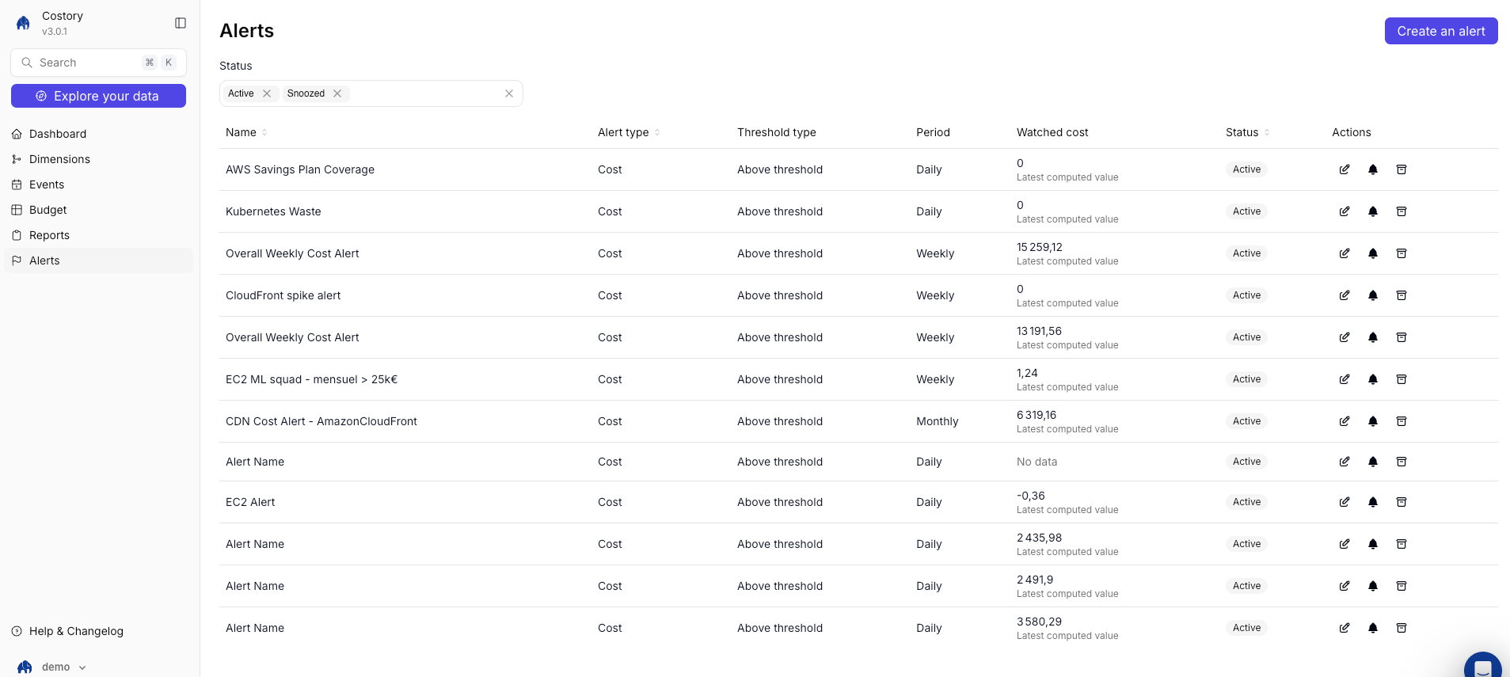Edit CDN Cost Alert AmazonCloudFront
1510x677 pixels.
coord(1345,421)
